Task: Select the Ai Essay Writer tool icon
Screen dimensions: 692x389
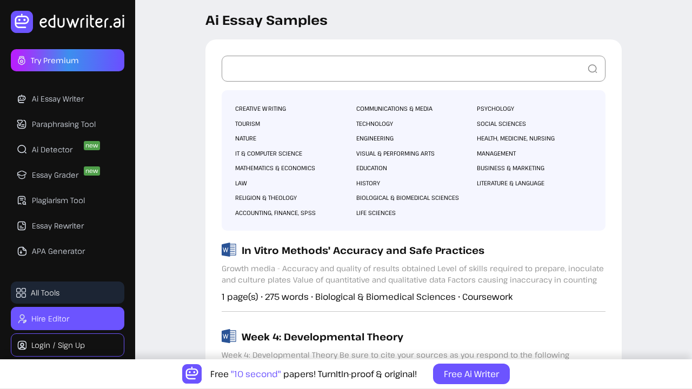Action: click(x=21, y=99)
